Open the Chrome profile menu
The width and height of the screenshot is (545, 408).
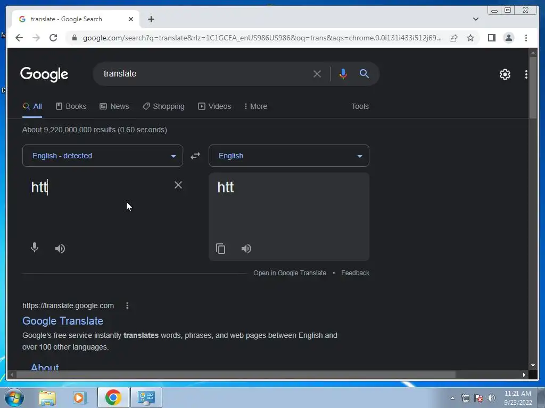pyautogui.click(x=508, y=38)
